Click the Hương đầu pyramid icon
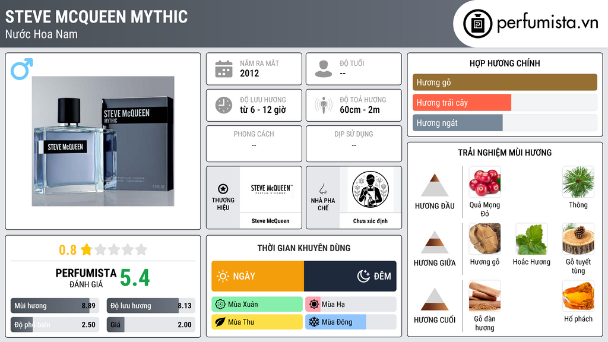The image size is (608, 342). (435, 185)
